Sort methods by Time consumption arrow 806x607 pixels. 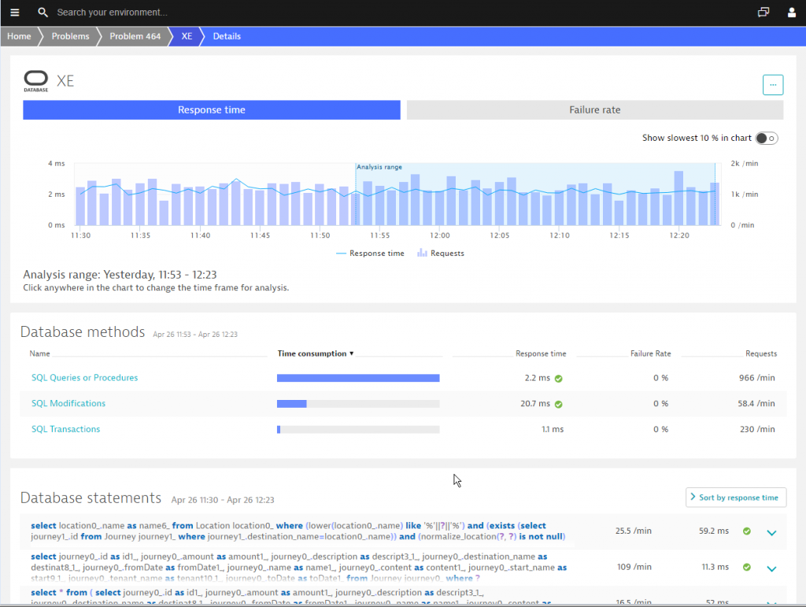(352, 353)
